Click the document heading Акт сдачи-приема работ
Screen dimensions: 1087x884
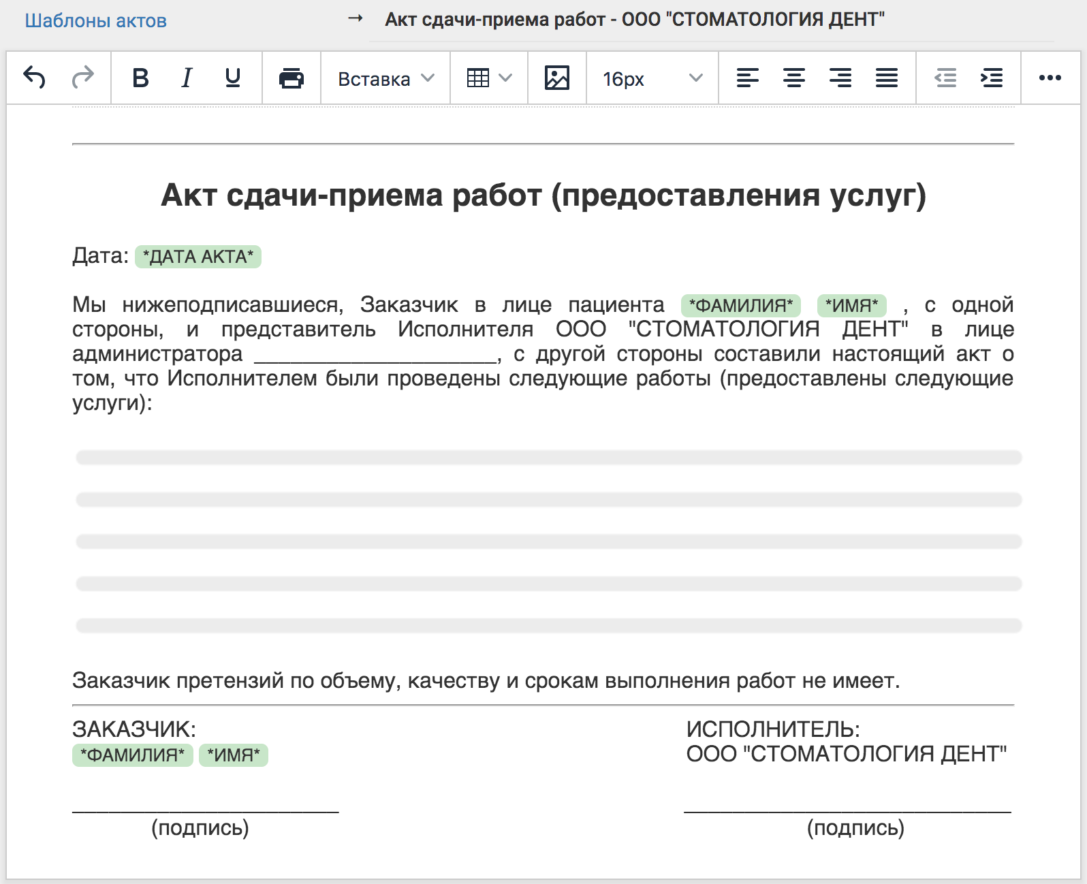tap(543, 195)
